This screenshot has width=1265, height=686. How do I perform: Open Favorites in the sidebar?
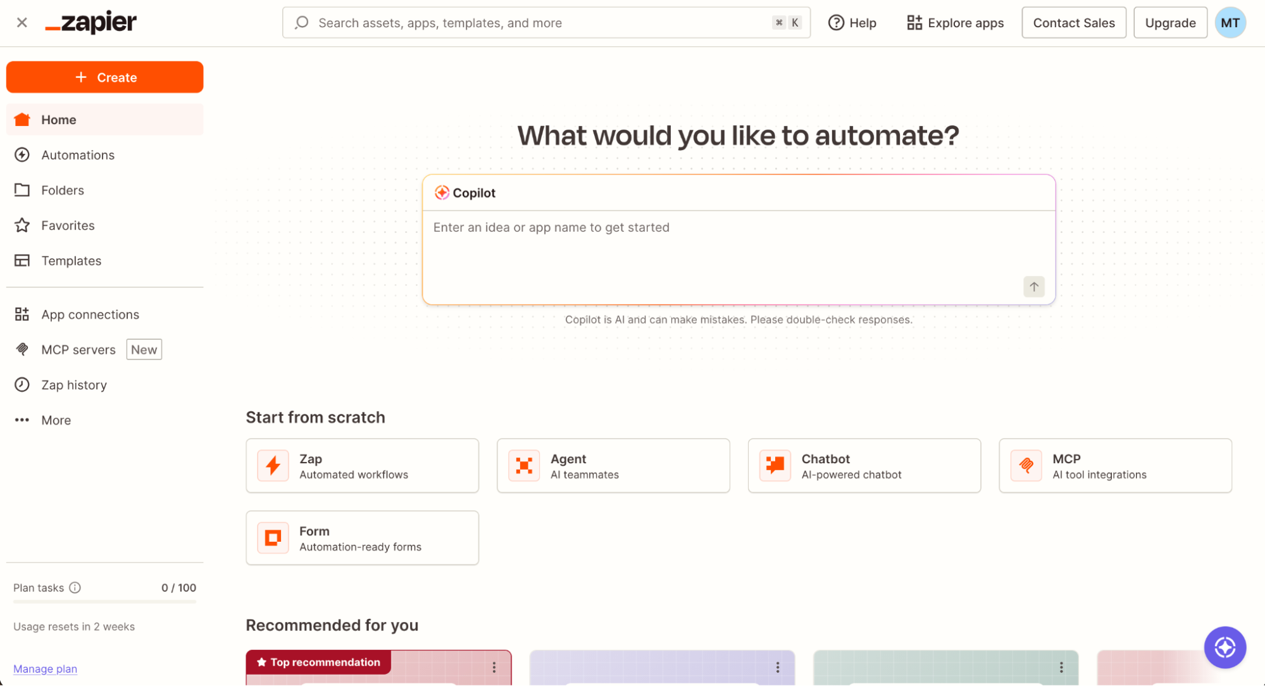click(105, 226)
